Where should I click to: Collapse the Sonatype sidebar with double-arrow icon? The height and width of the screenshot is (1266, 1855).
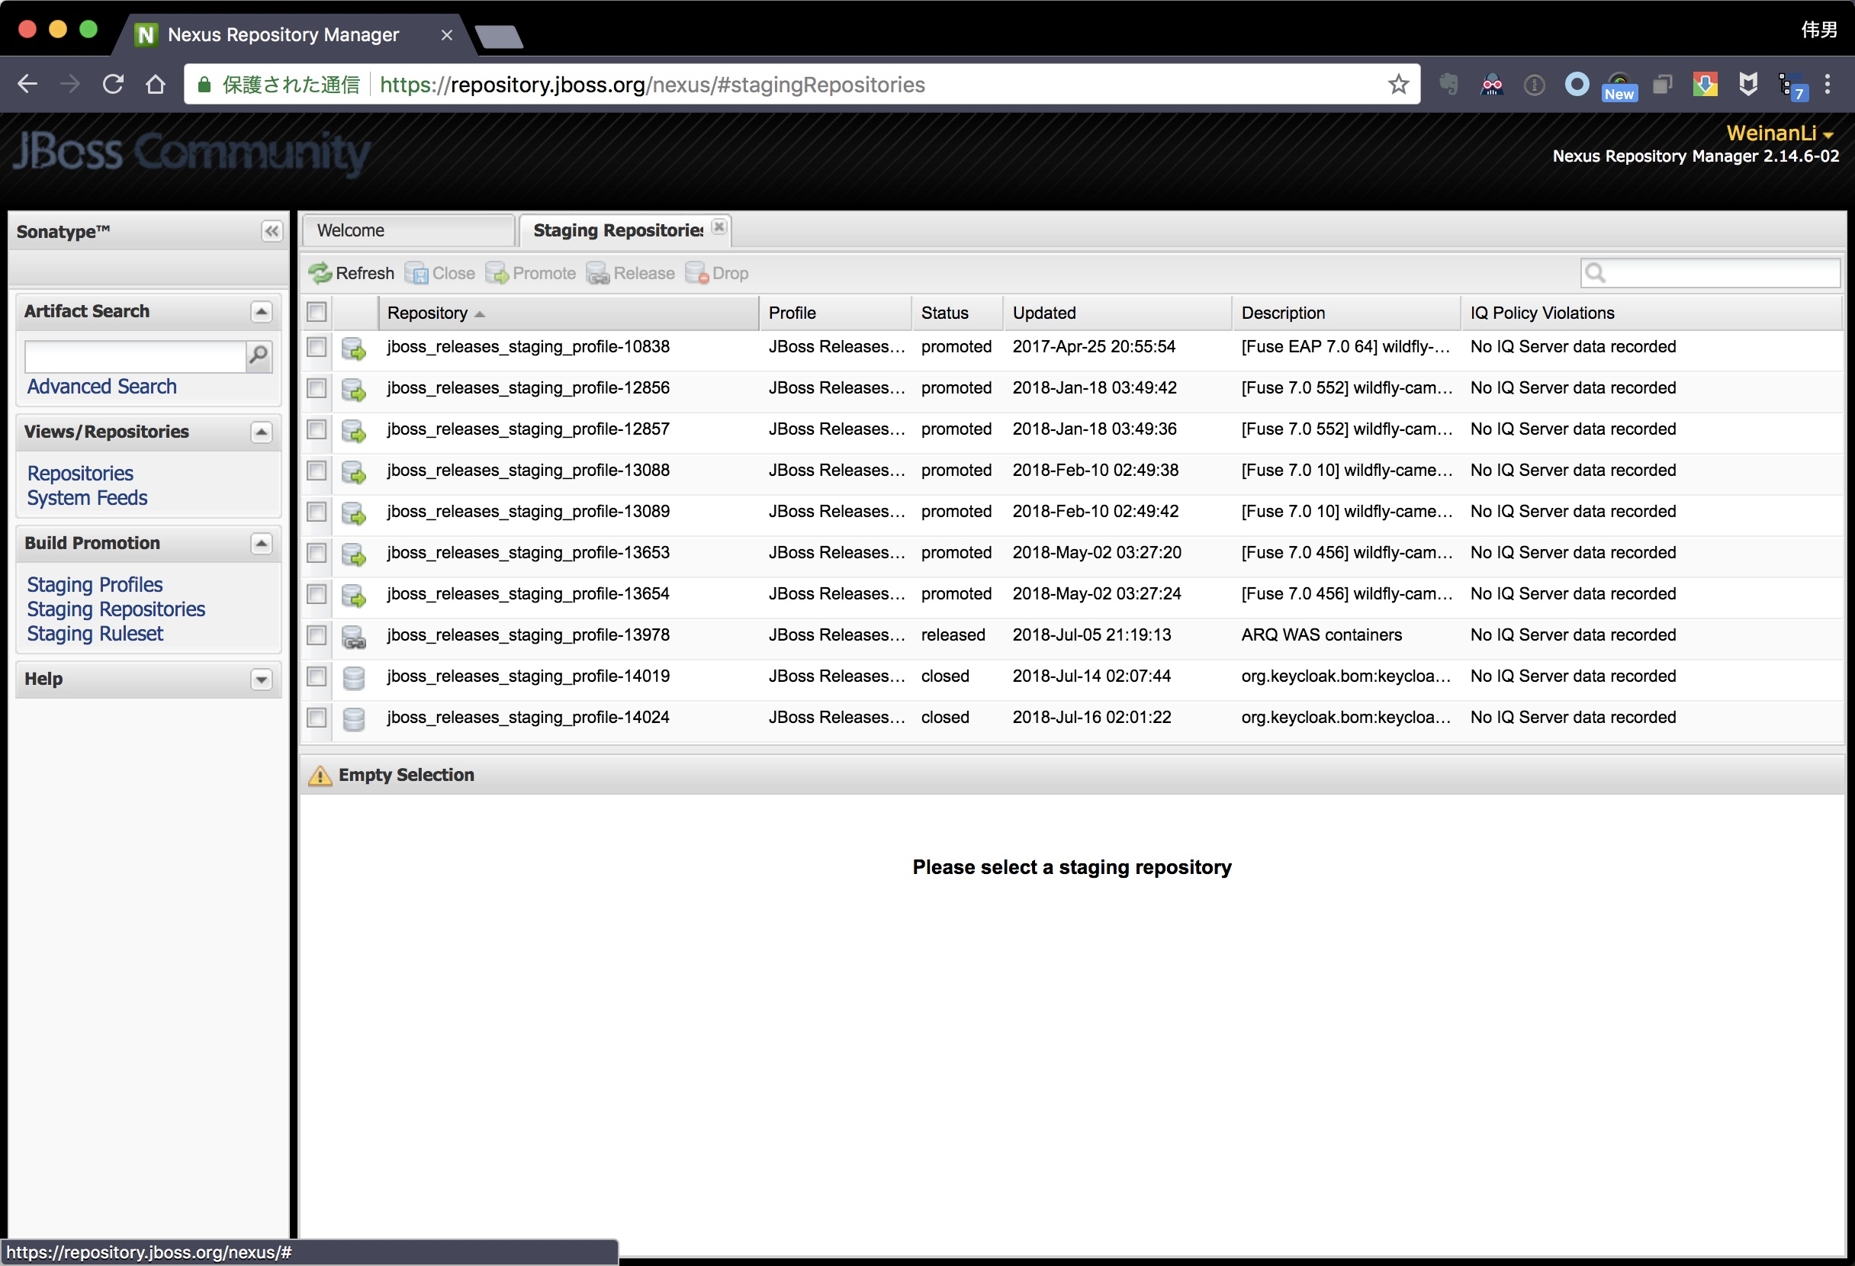click(x=272, y=232)
